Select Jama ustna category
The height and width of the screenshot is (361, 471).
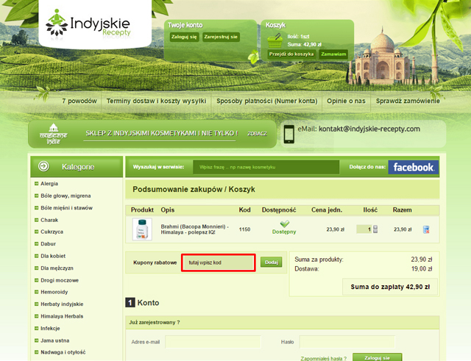click(x=54, y=340)
